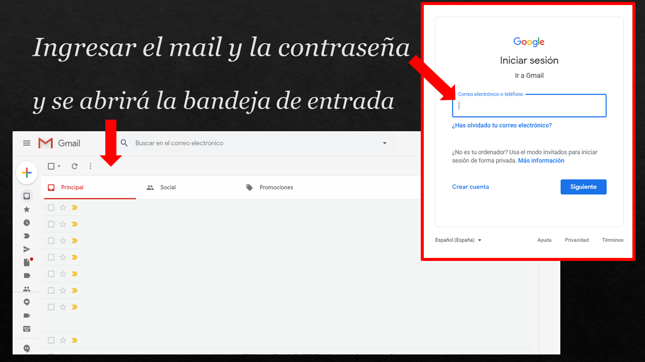Click the 'Gmail' wordmark text

coord(69,143)
